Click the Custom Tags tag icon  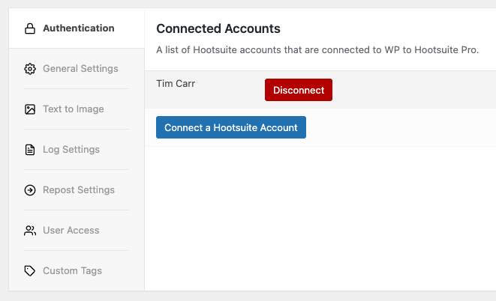coord(30,271)
